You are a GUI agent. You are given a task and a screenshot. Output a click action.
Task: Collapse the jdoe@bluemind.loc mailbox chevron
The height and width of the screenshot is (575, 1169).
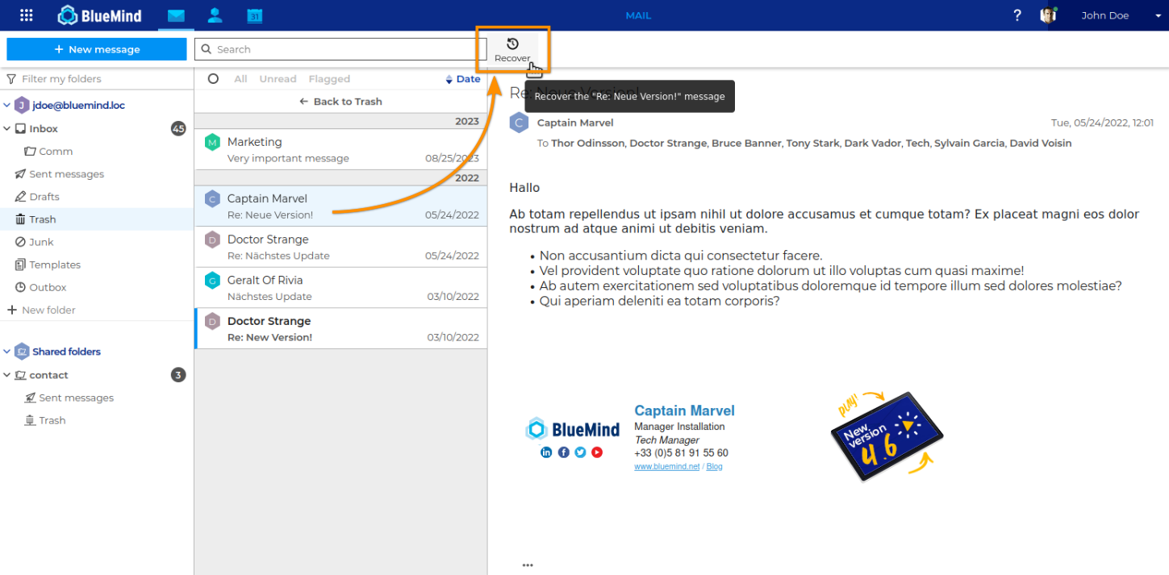point(7,106)
